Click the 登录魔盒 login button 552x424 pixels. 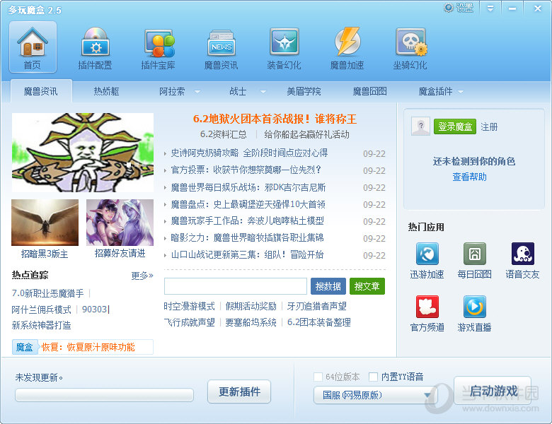455,126
